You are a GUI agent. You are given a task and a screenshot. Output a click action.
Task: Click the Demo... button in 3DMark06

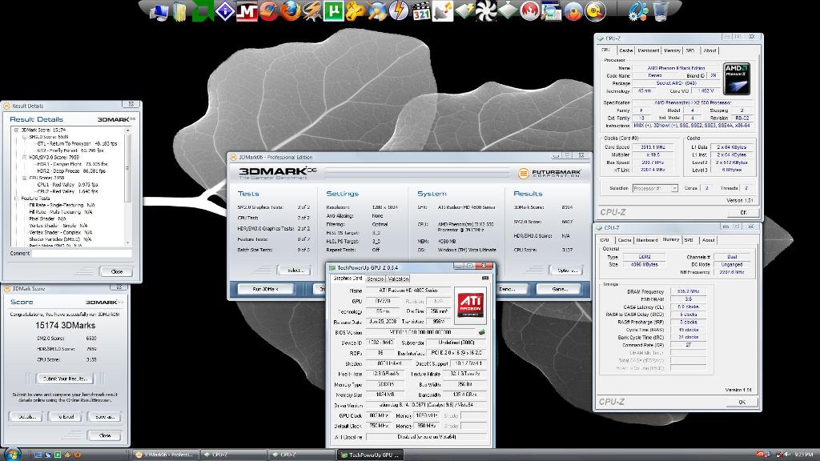point(506,289)
